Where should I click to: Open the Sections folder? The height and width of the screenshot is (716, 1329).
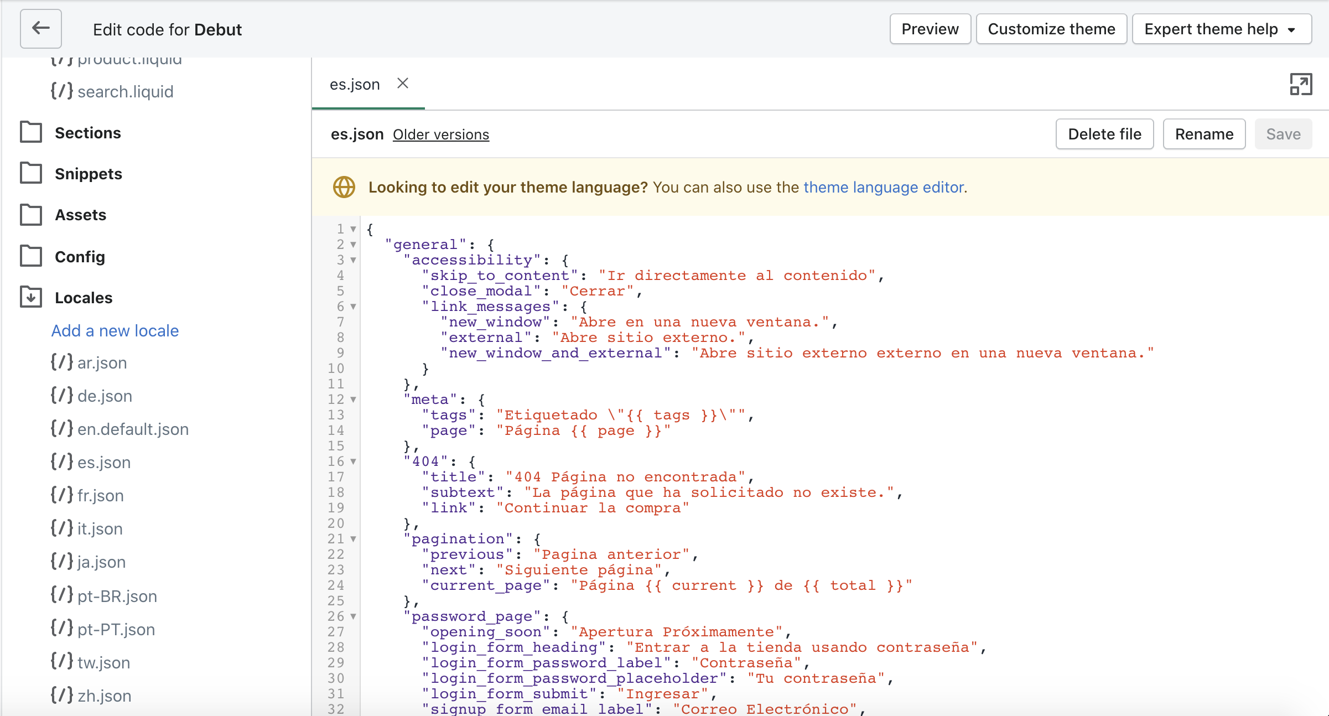click(87, 133)
